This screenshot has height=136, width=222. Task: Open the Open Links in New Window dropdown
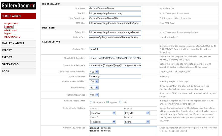[x=94, y=72]
